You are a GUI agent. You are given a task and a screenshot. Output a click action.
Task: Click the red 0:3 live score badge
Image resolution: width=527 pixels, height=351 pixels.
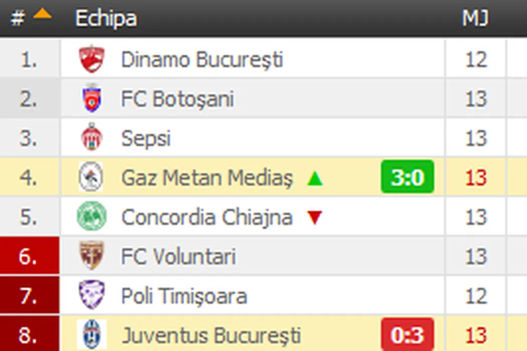point(407,334)
